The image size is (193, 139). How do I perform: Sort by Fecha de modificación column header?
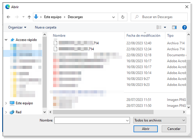143,36
